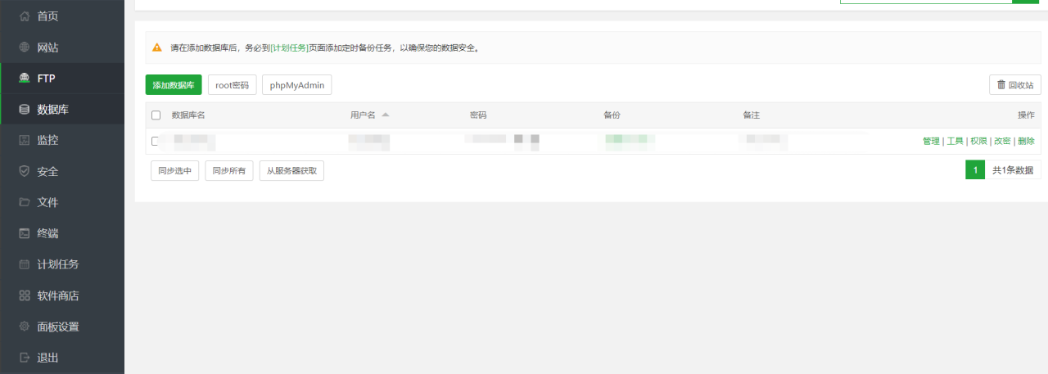Click the globe icon beside 网站
Viewport: 1048px width, 374px height.
pos(25,47)
